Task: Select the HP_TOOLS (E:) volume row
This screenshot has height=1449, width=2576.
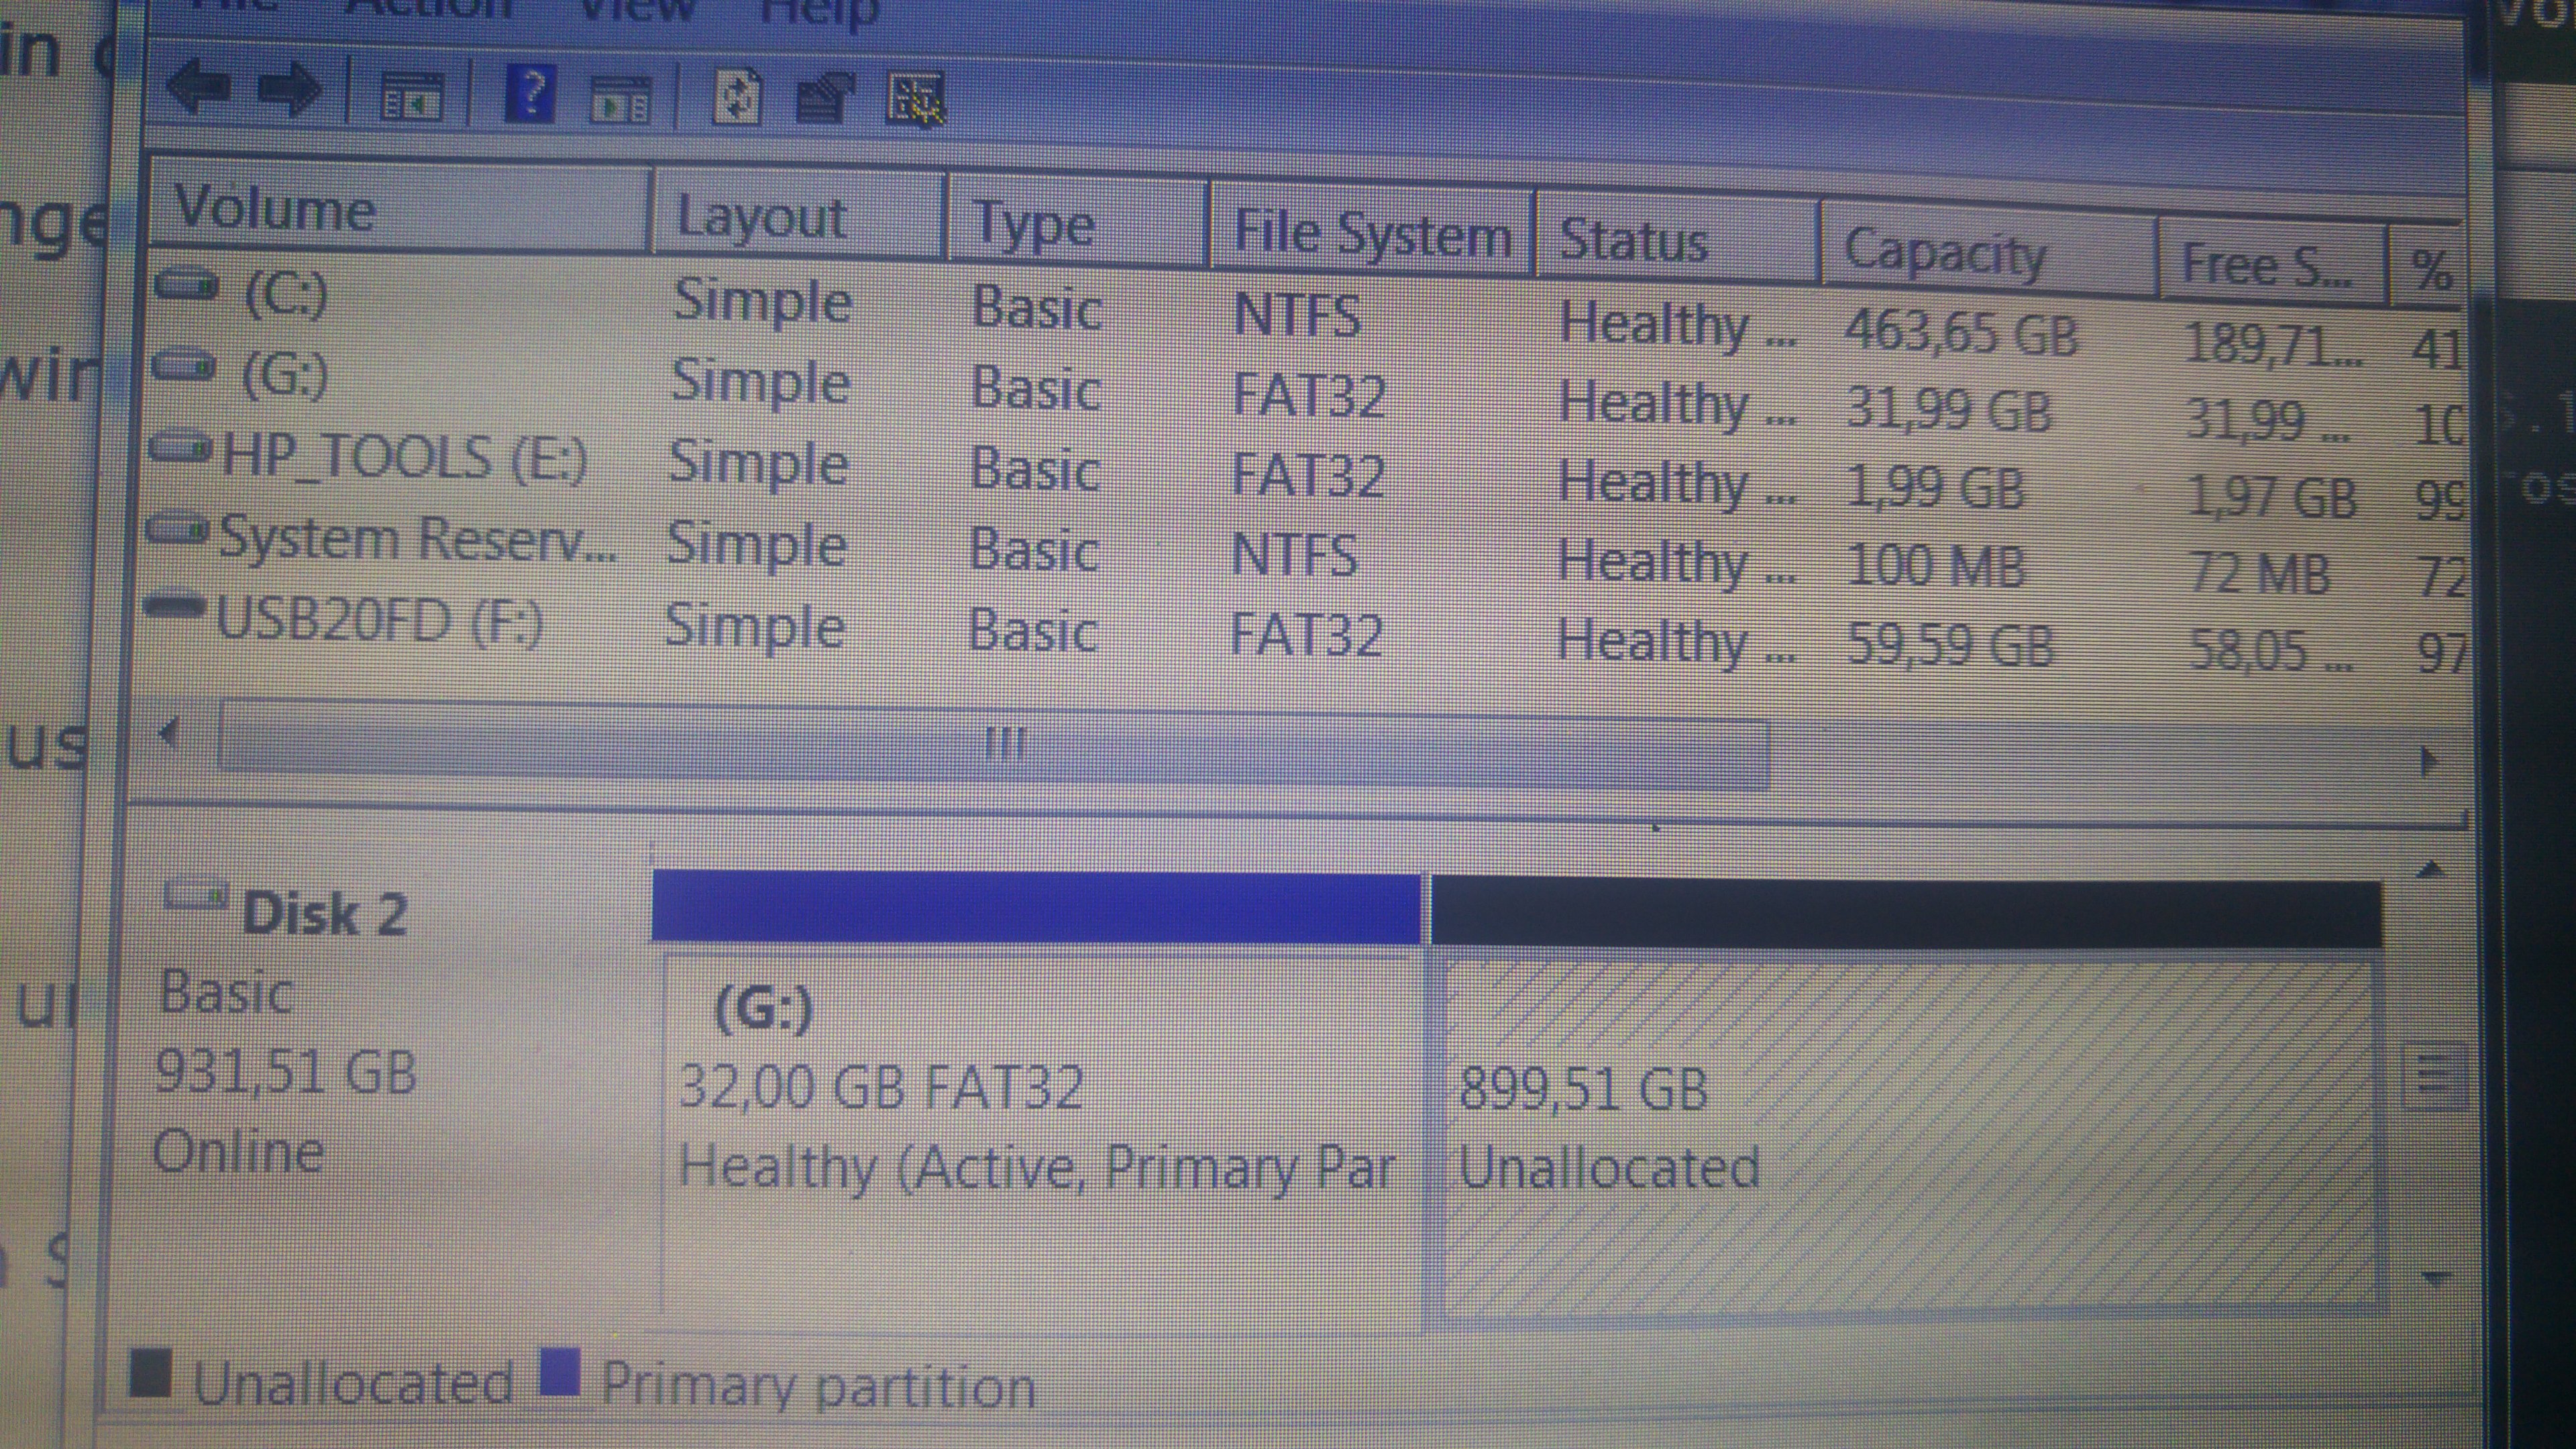Action: (x=405, y=458)
